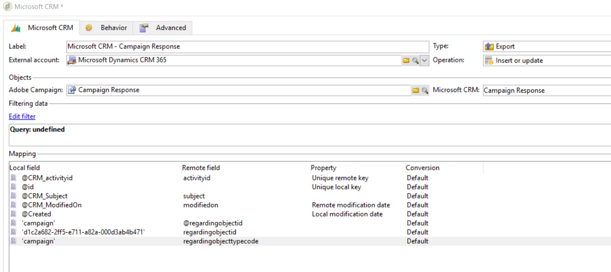Click the regardingobjecttypecode remote field

[221, 241]
